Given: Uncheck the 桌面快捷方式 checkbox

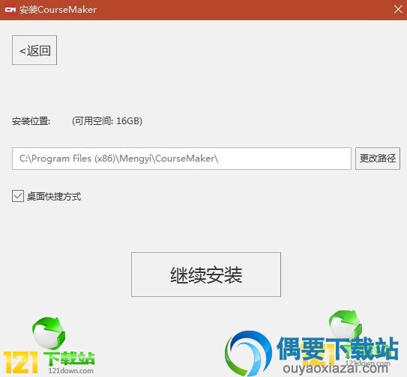Looking at the screenshot, I should [x=18, y=196].
